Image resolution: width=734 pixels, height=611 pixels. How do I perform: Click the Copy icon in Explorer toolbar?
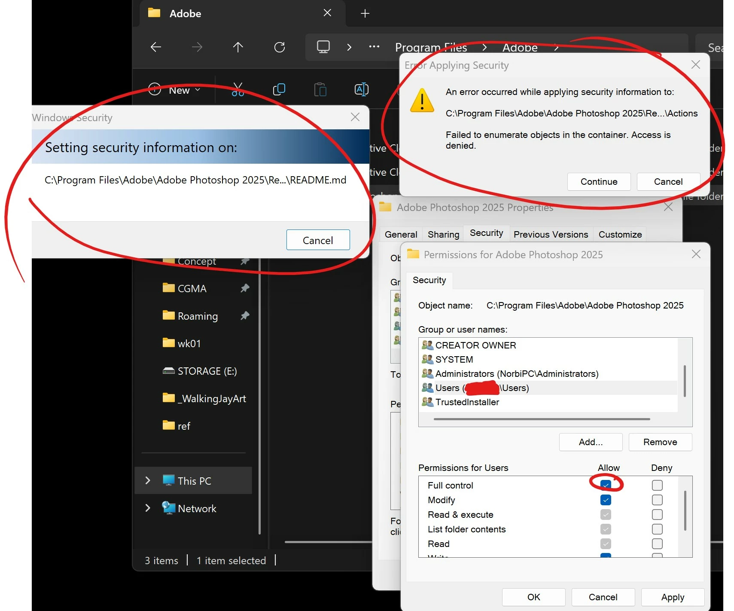coord(279,89)
